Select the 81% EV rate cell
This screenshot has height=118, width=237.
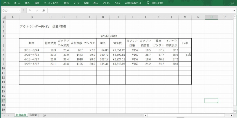click(x=185, y=55)
